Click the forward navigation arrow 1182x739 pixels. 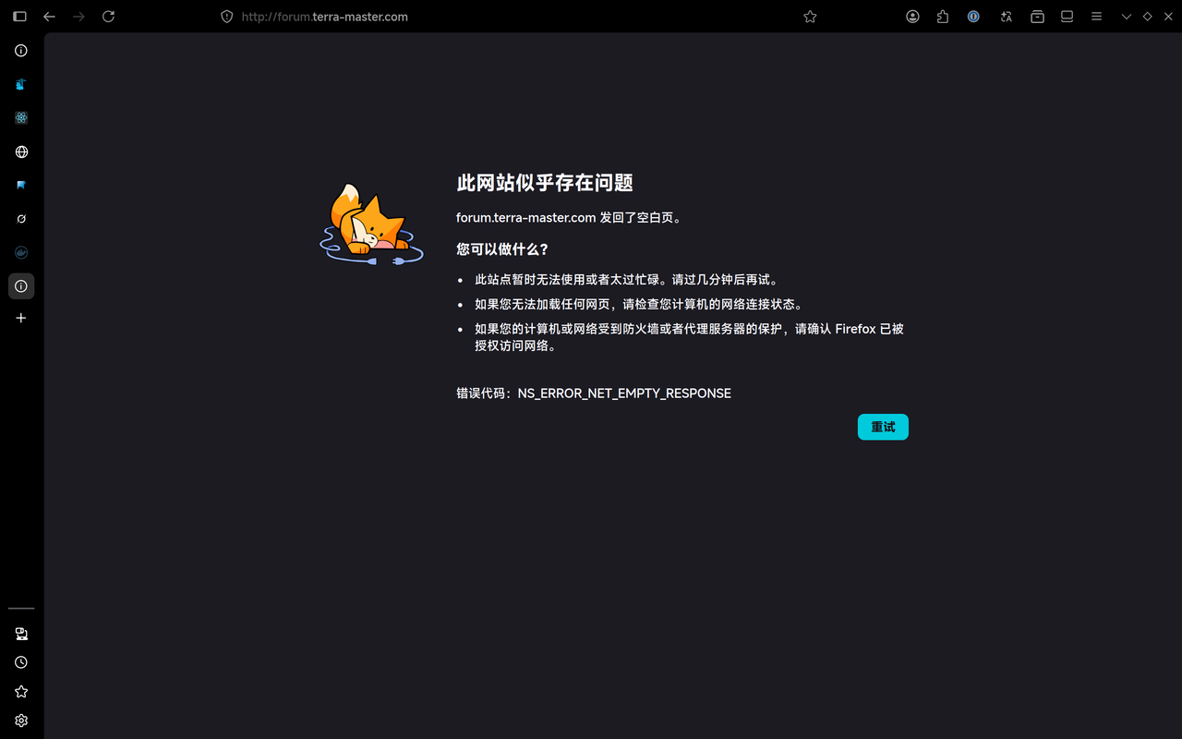(x=78, y=17)
